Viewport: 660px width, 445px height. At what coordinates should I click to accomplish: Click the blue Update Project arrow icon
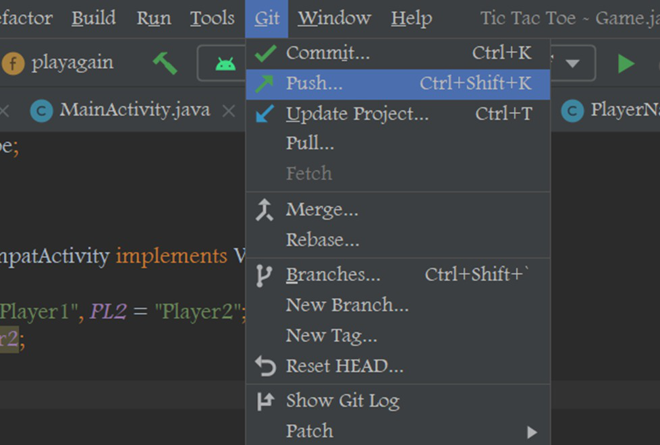click(265, 114)
